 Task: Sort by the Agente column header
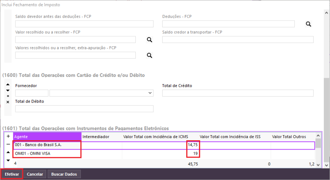(47, 137)
